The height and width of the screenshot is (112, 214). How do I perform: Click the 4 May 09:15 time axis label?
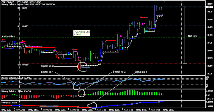(87, 110)
